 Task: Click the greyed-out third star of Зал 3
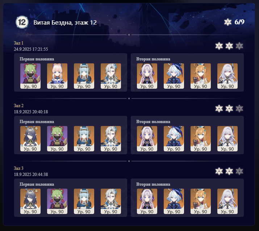tap(239, 171)
